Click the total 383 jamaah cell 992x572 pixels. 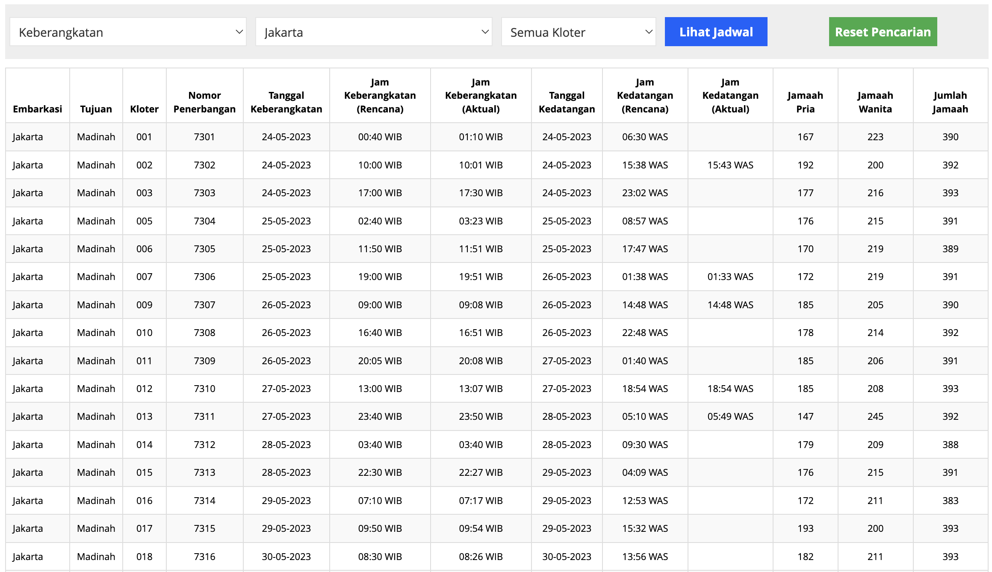click(950, 501)
